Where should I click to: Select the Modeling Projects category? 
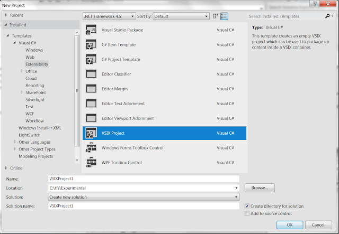pos(35,156)
